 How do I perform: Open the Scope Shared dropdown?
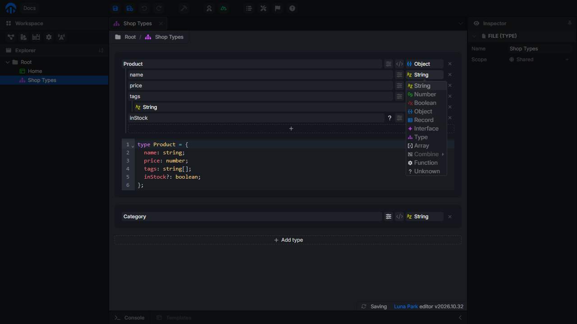pos(539,59)
